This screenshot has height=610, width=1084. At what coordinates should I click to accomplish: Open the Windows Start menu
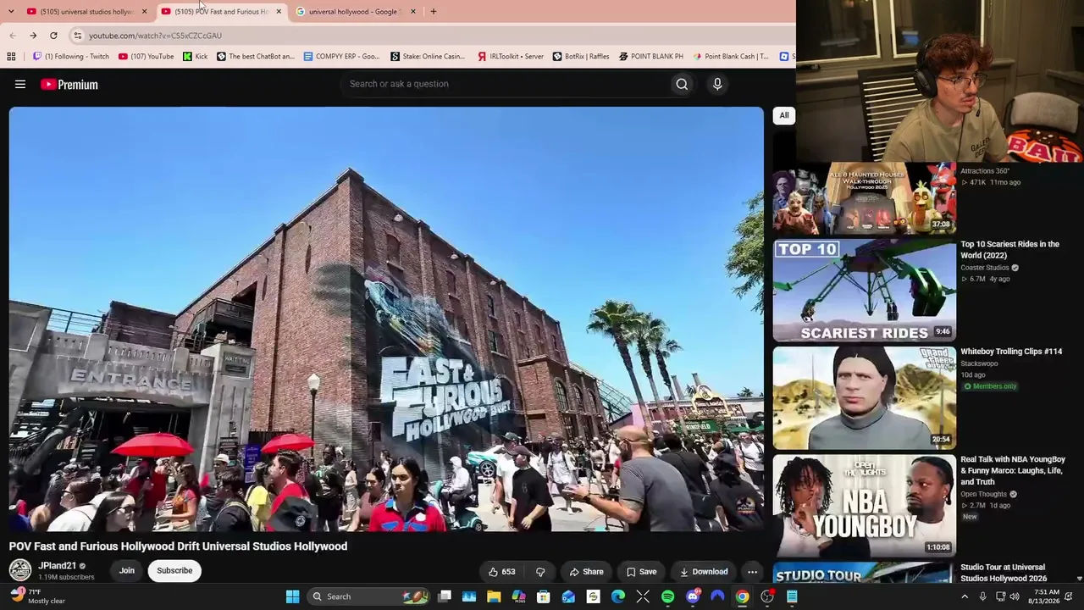click(x=292, y=596)
